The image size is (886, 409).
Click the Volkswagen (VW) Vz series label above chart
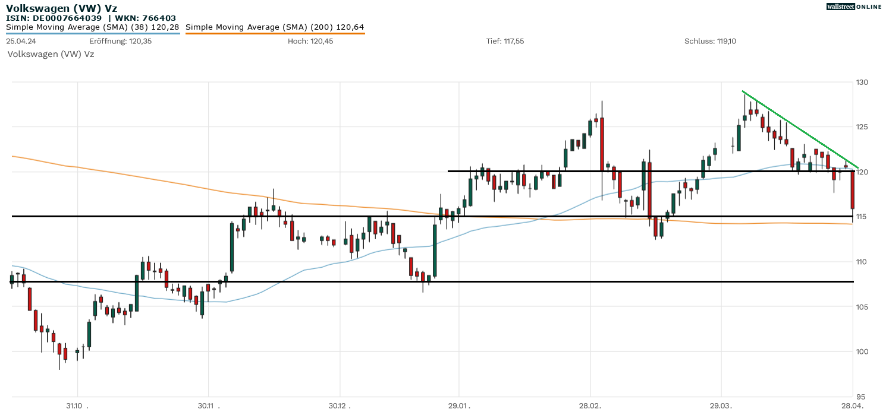click(51, 54)
